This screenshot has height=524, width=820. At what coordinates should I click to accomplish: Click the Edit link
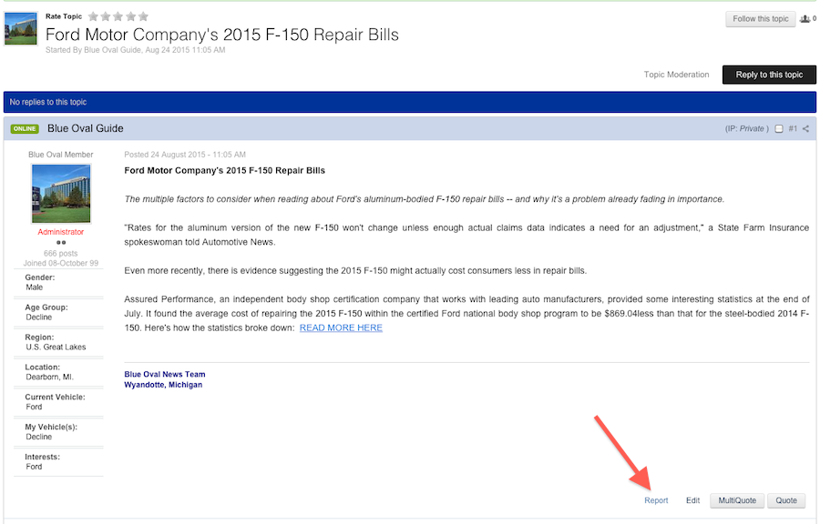(x=693, y=500)
